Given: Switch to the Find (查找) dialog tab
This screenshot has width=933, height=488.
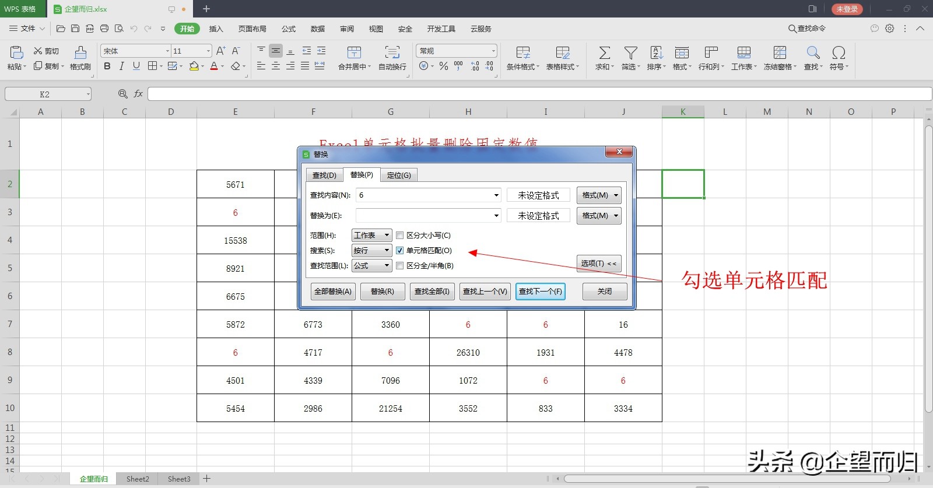Looking at the screenshot, I should pyautogui.click(x=324, y=175).
